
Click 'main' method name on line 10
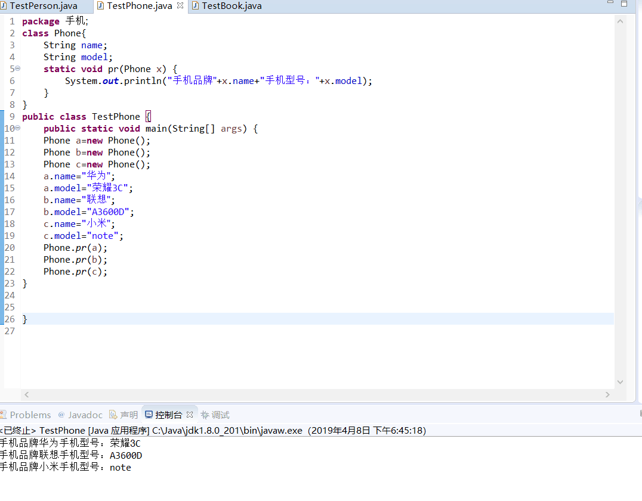point(156,128)
